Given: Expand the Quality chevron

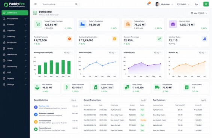Looking at the screenshot, I should point(26,48).
